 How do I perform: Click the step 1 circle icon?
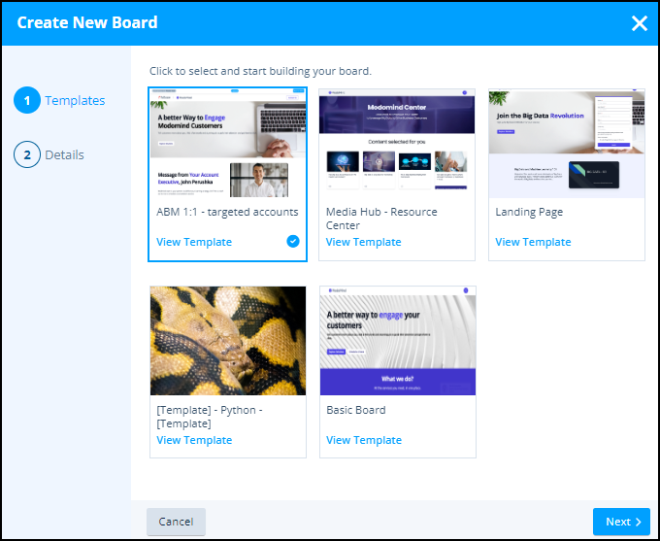[27, 100]
